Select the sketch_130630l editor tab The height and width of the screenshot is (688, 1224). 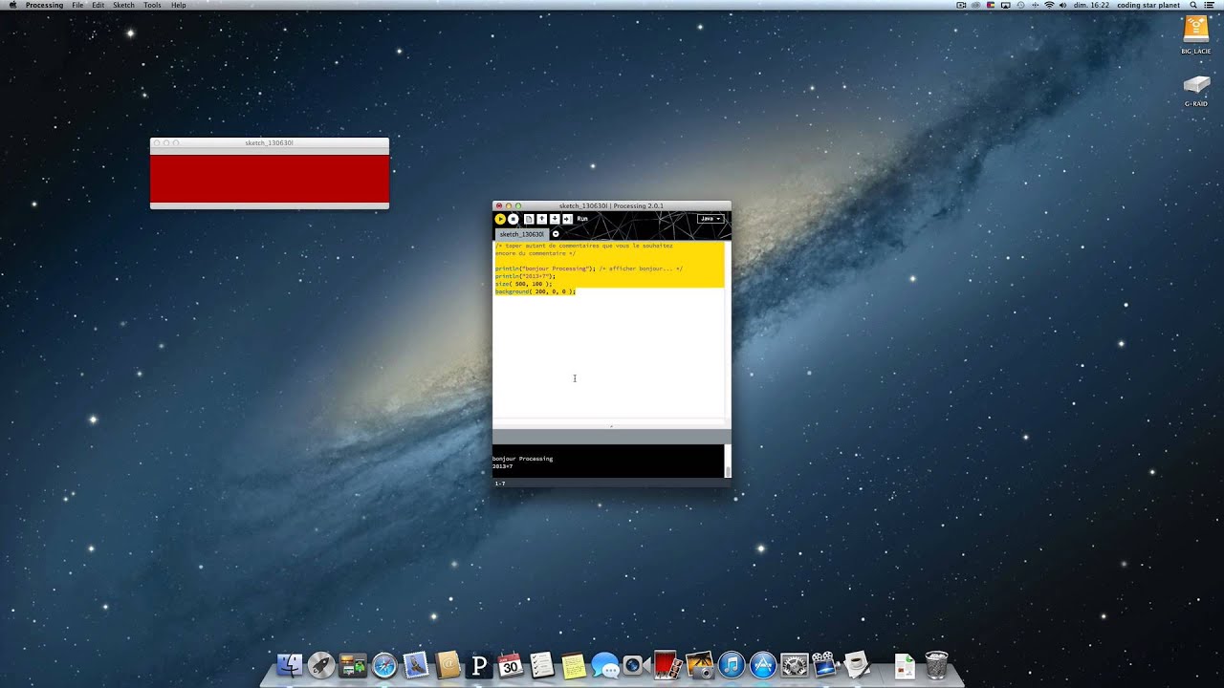pos(521,234)
